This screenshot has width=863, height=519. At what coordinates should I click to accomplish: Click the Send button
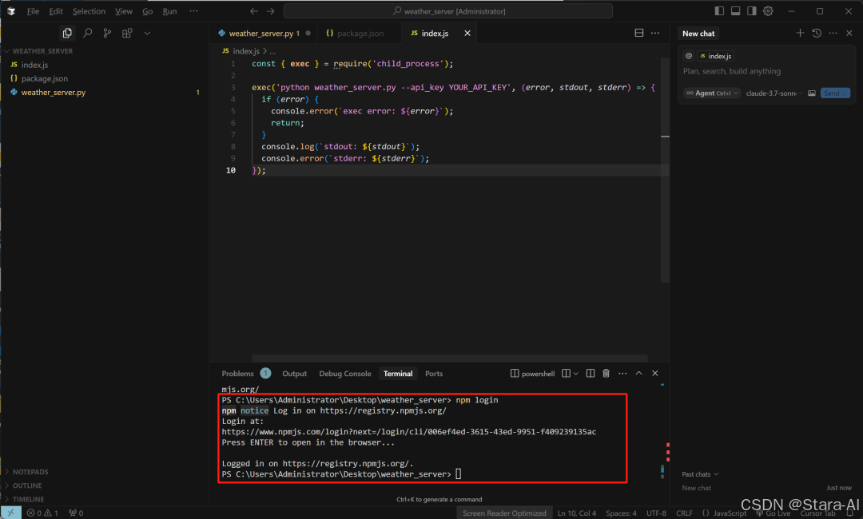tap(835, 93)
